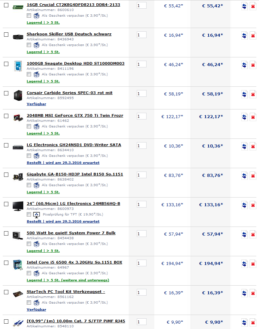
Task: Remove Intel Core i5 6500 with red X
Action: [x=253, y=264]
